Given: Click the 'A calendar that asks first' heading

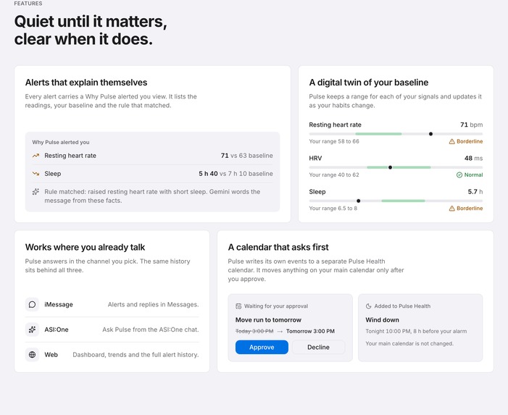Looking at the screenshot, I should (278, 247).
